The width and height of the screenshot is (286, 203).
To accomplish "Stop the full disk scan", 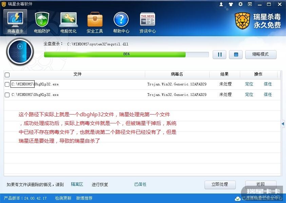I will (236, 55).
